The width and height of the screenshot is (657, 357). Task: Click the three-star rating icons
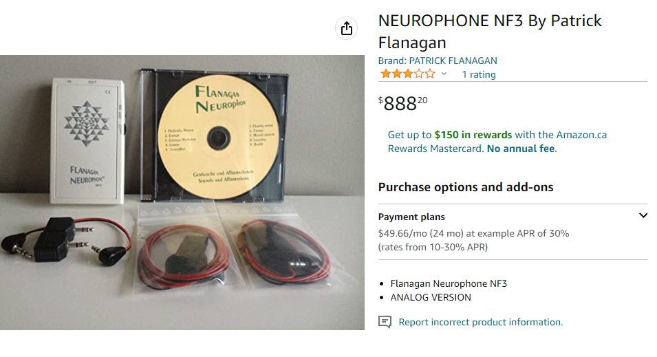408,74
